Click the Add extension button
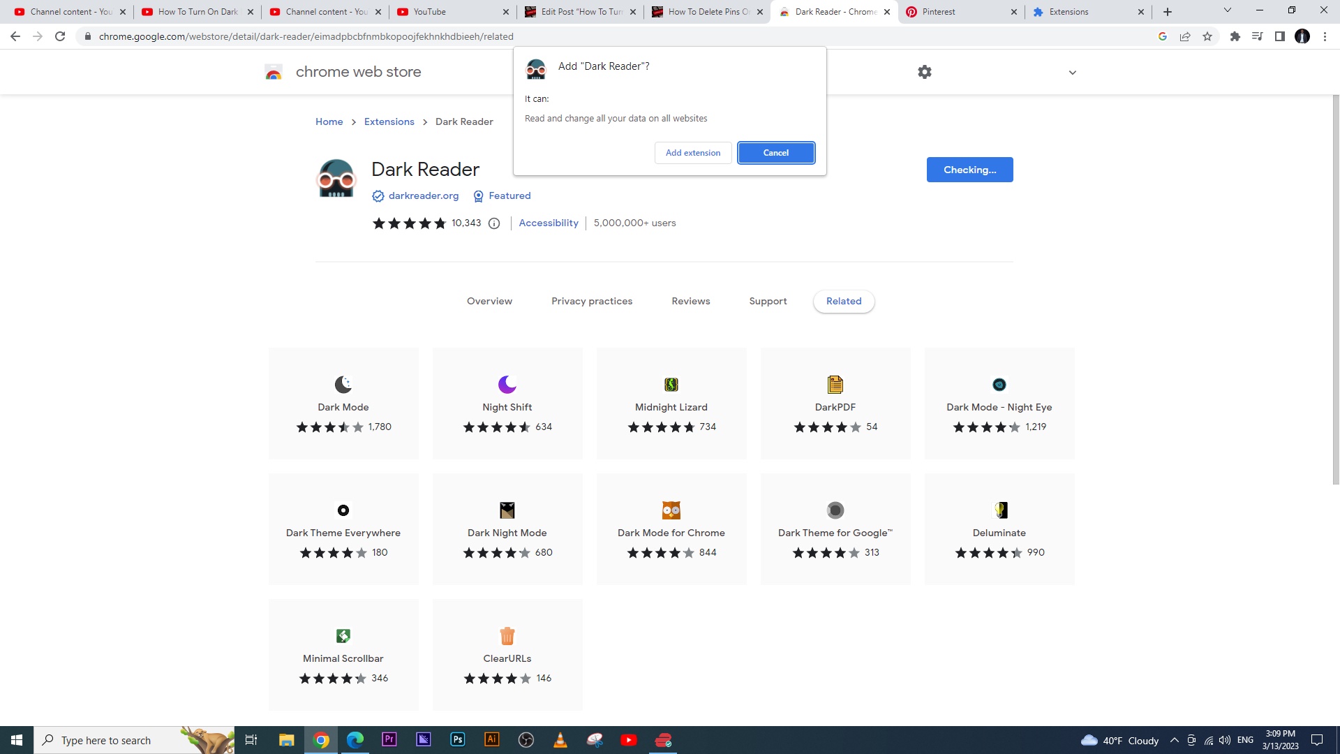The width and height of the screenshot is (1340, 754). coord(692,153)
